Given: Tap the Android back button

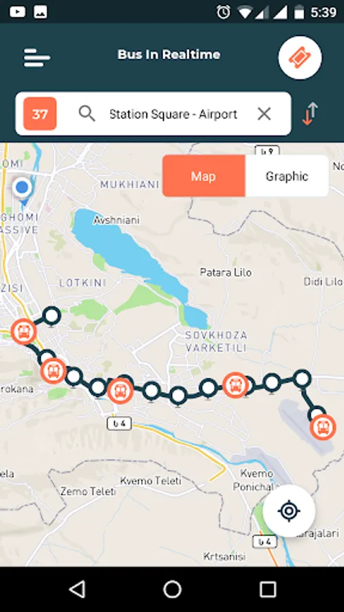Looking at the screenshot, I should point(77,589).
